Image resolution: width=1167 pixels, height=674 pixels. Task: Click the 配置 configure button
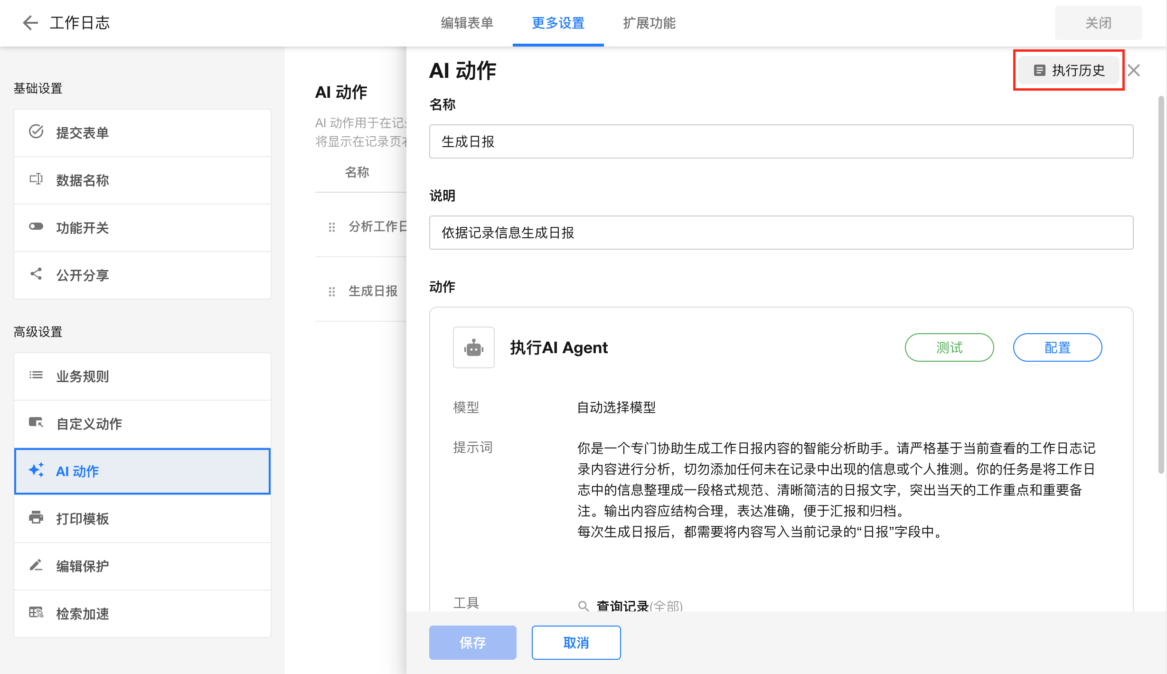point(1057,347)
